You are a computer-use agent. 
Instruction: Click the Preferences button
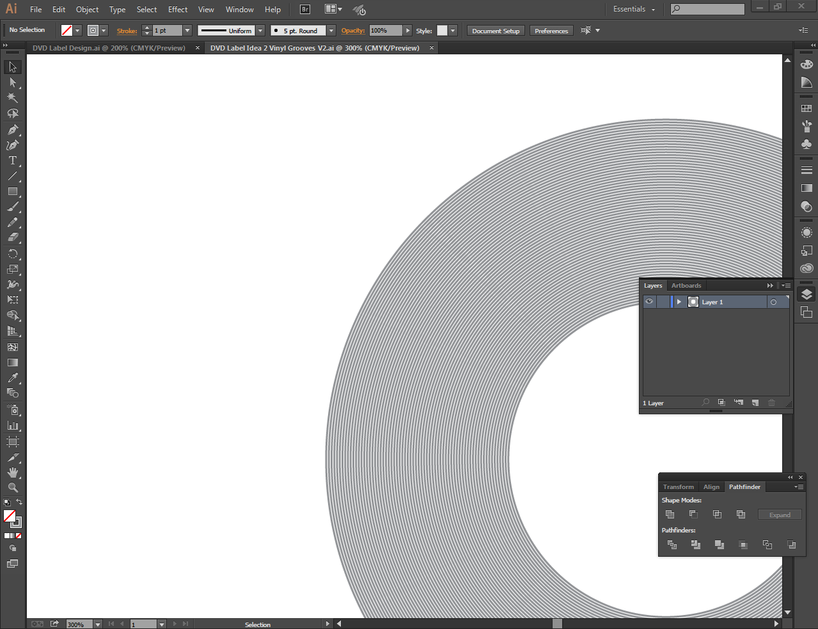tap(551, 31)
